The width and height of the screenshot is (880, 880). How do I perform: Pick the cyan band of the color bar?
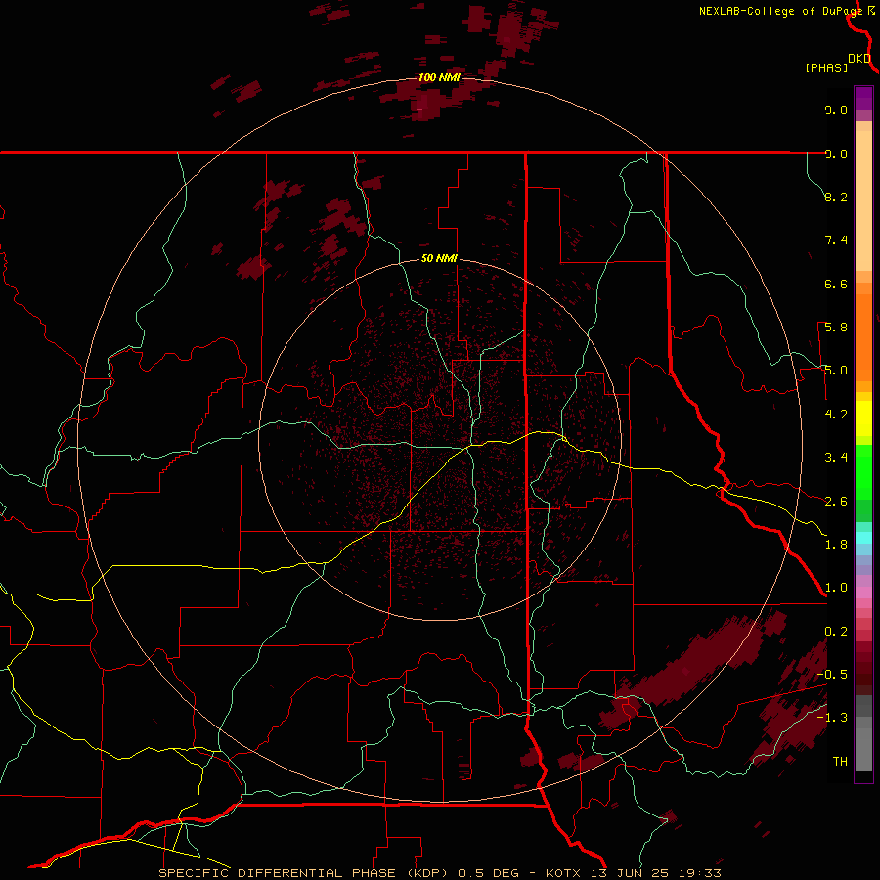(x=863, y=538)
